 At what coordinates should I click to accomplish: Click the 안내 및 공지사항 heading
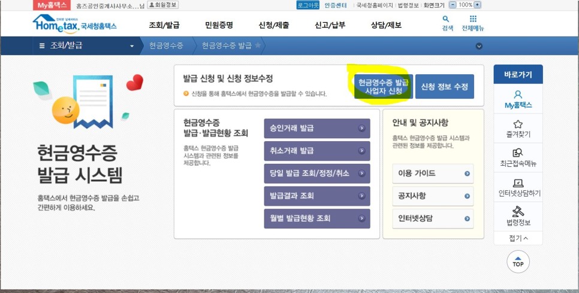[420, 123]
